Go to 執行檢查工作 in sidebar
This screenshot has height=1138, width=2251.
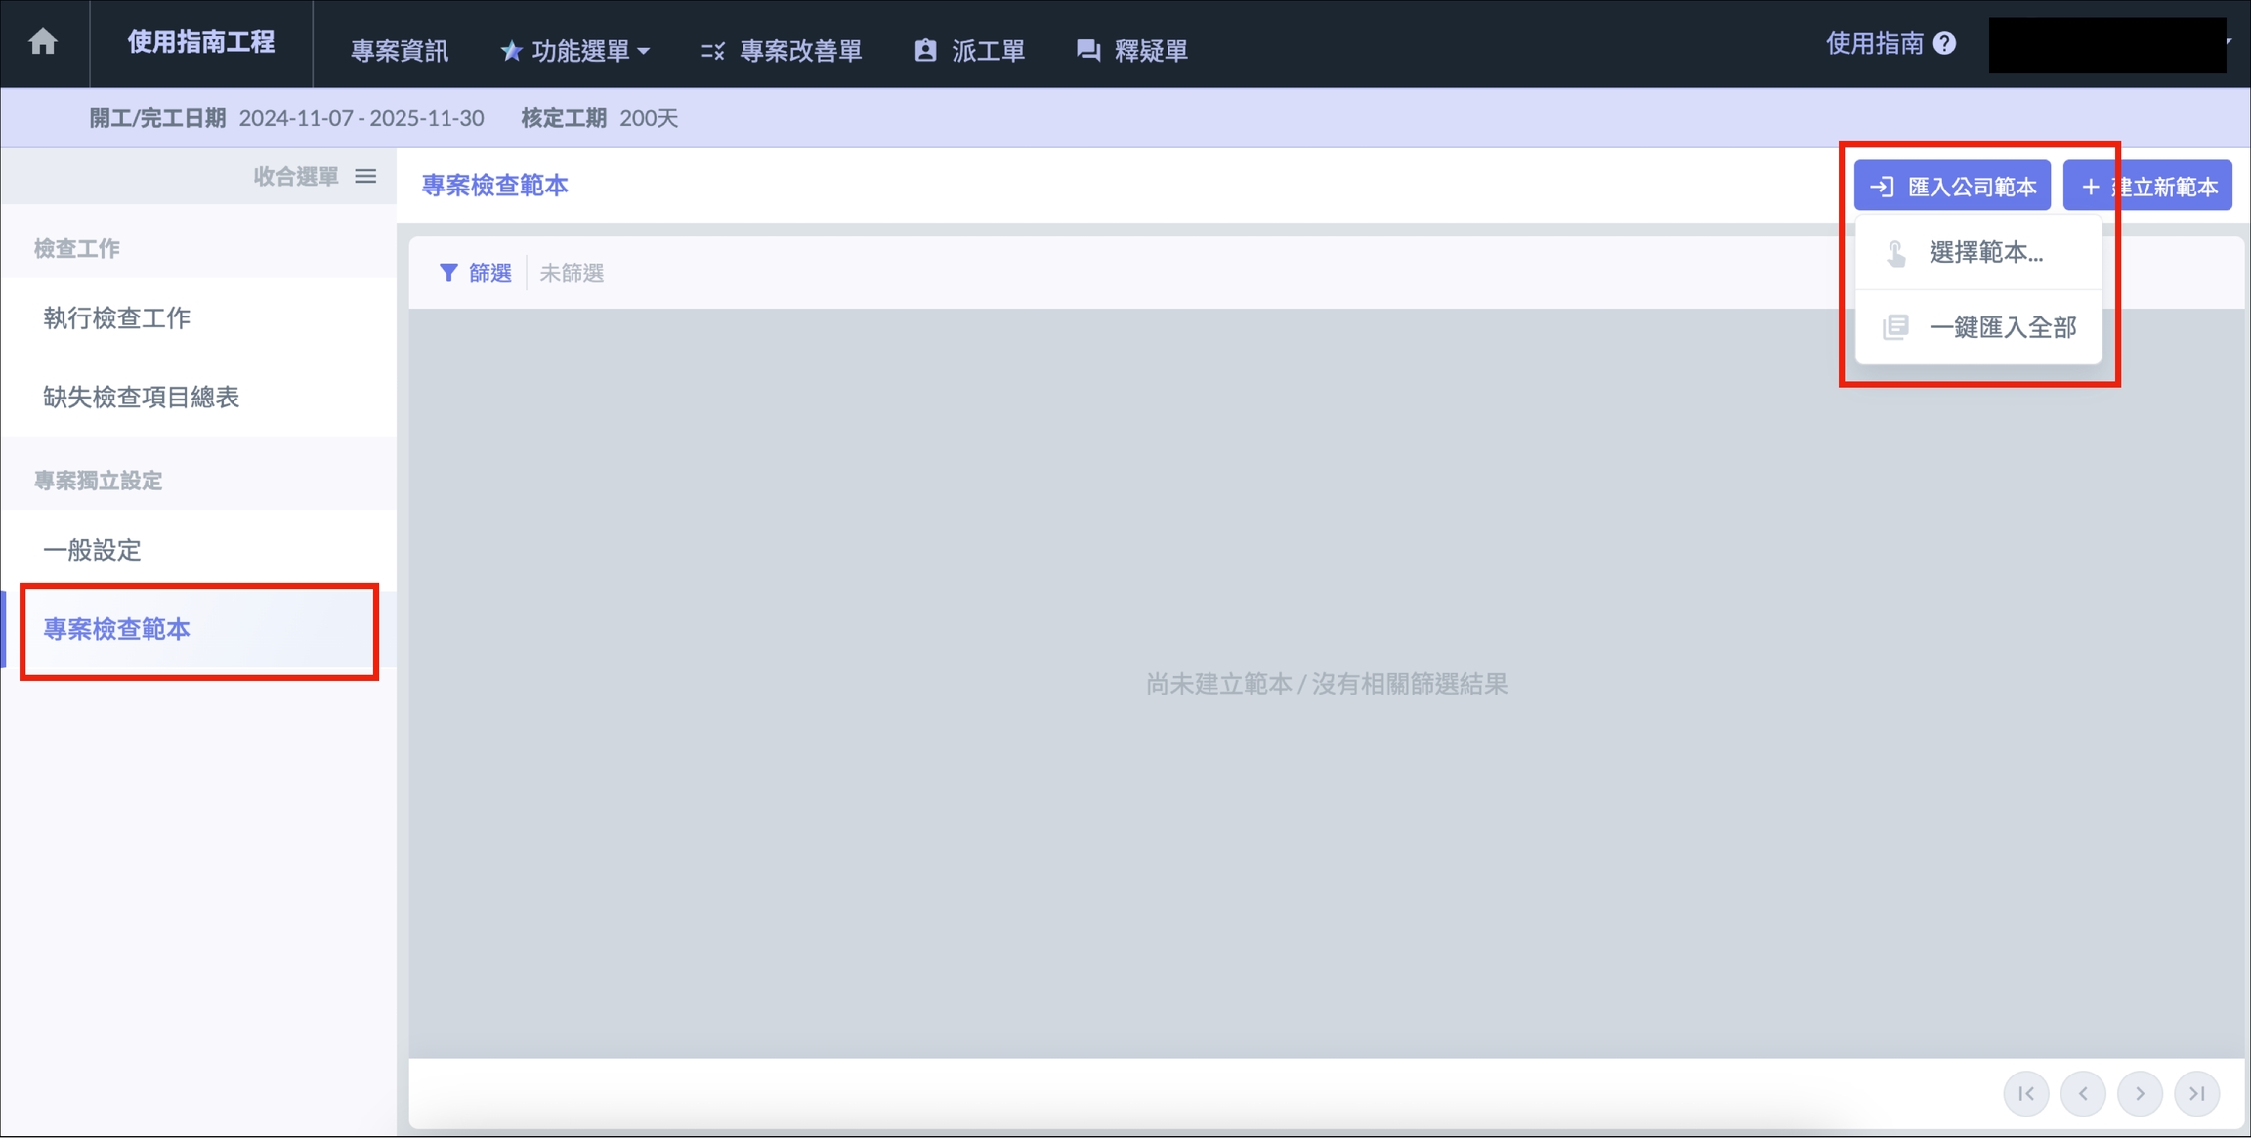pyautogui.click(x=117, y=317)
